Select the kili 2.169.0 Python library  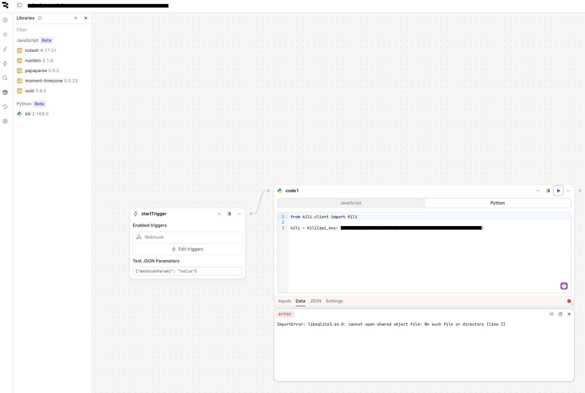52,114
